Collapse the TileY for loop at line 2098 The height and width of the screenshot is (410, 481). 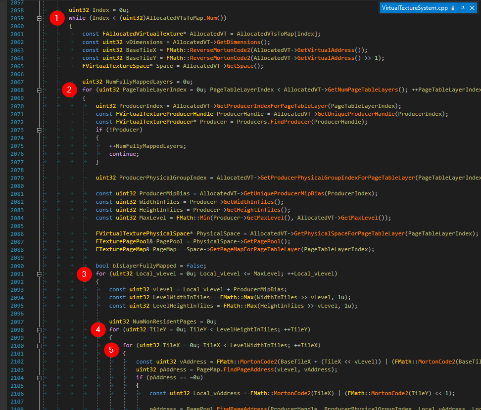(39, 330)
